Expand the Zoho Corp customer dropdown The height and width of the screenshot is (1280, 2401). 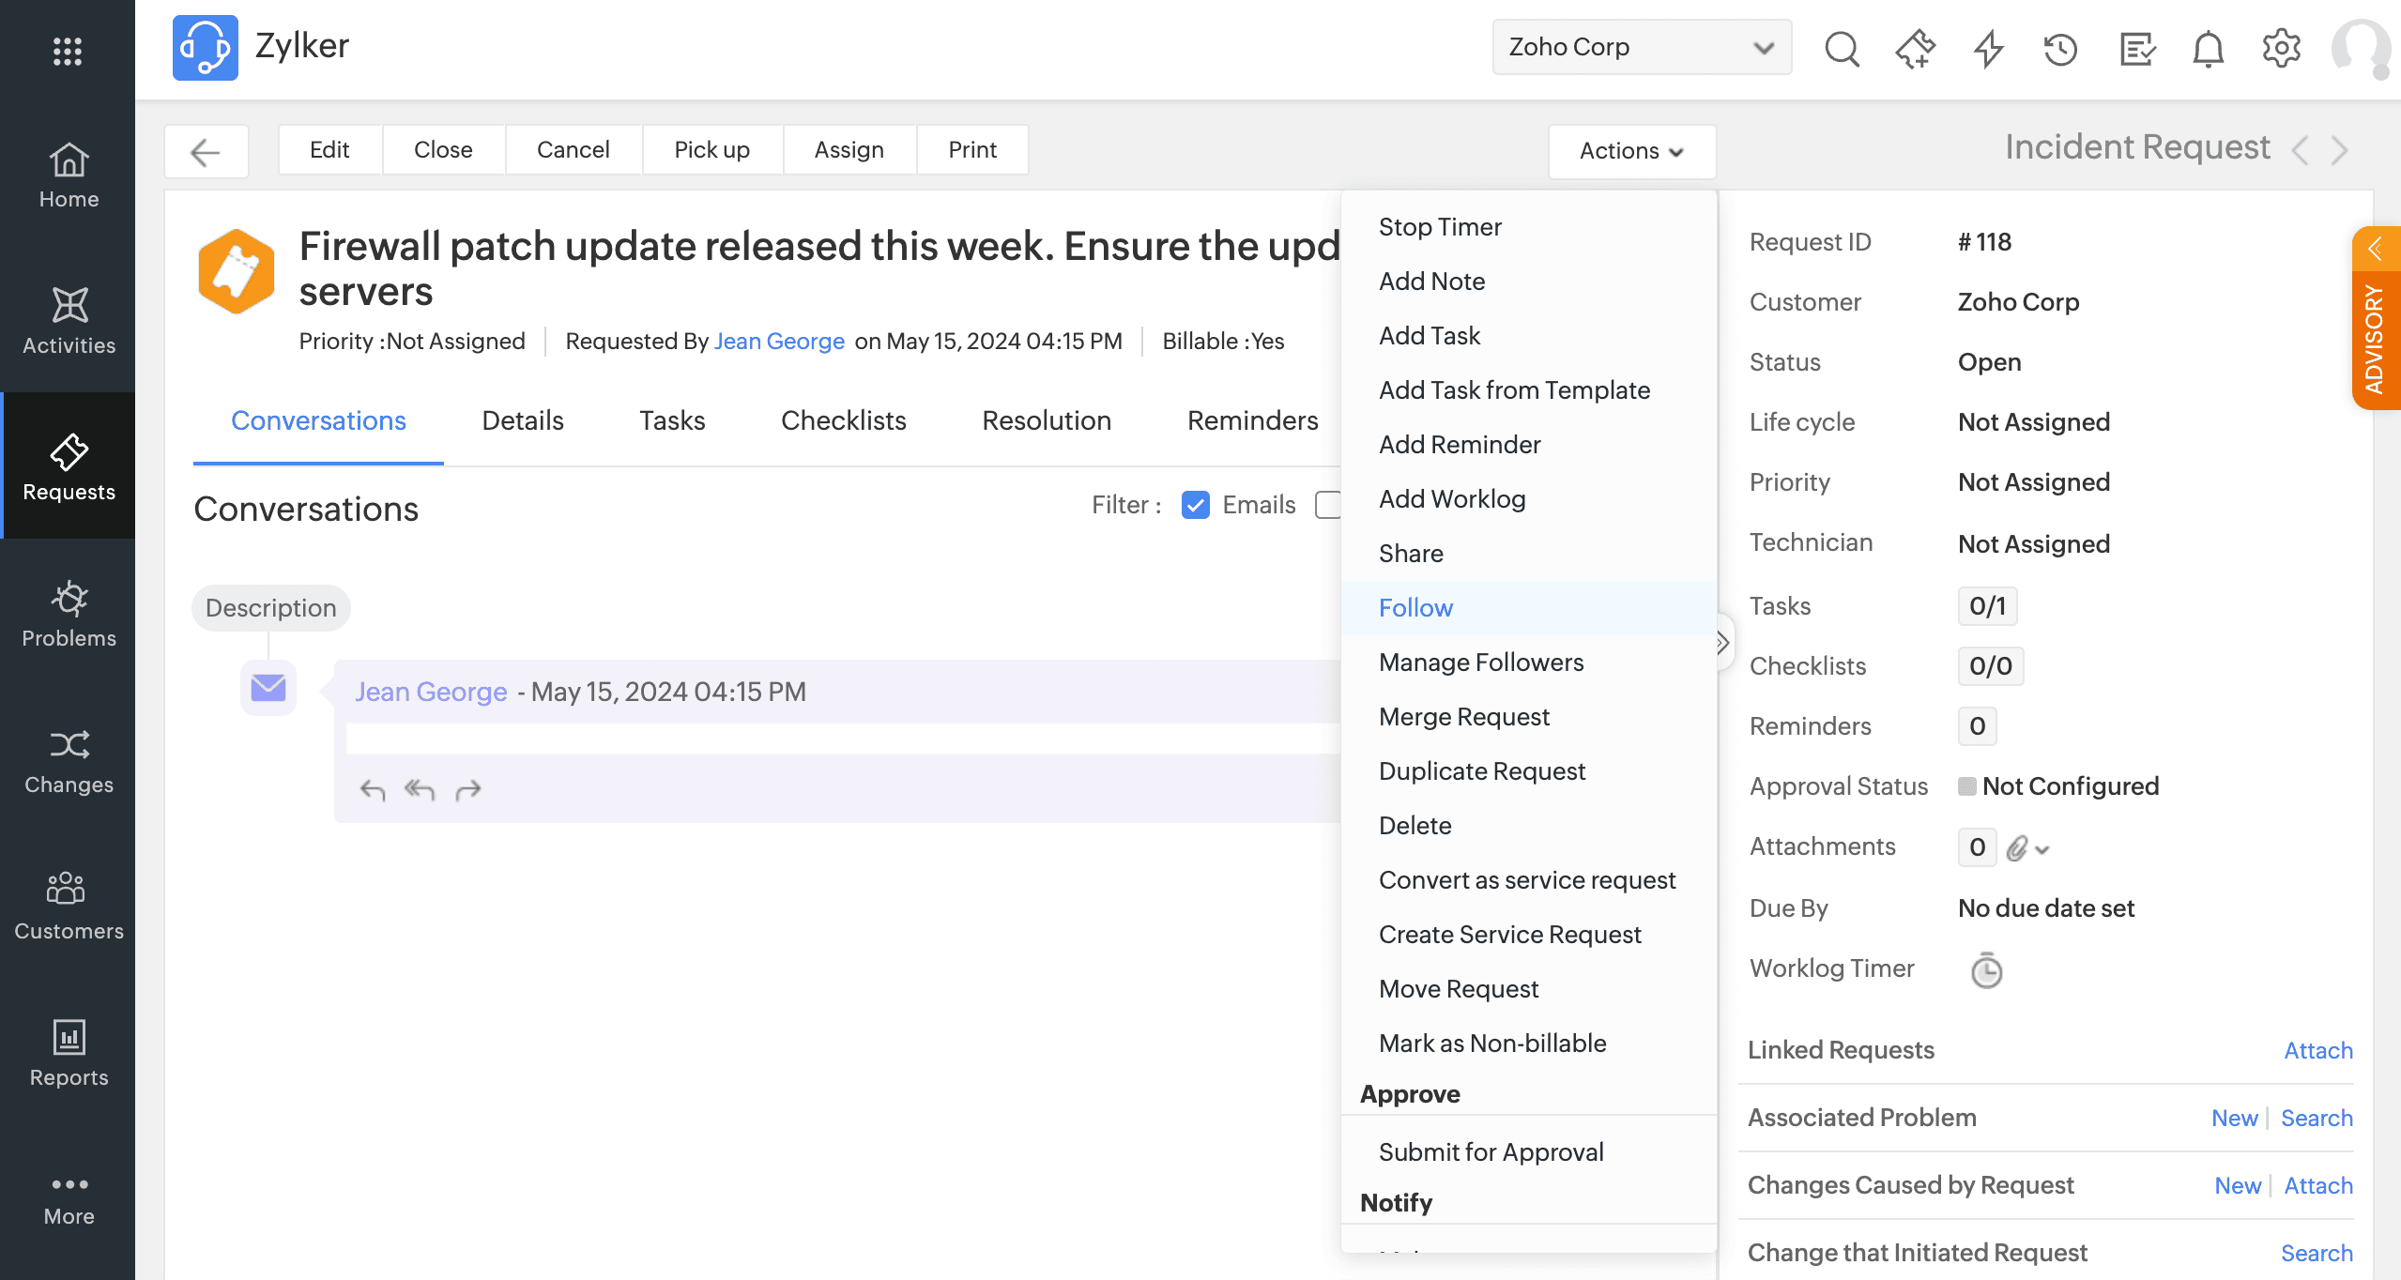1642,47
